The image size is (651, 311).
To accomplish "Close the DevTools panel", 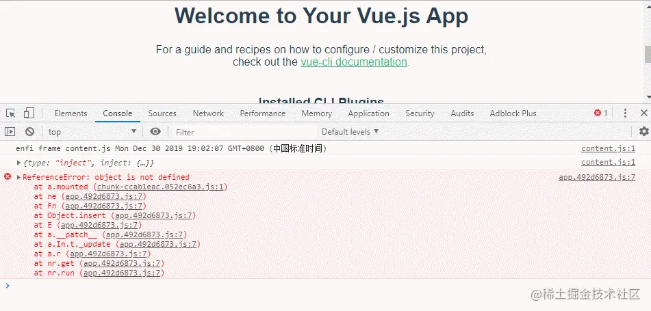I will click(643, 113).
